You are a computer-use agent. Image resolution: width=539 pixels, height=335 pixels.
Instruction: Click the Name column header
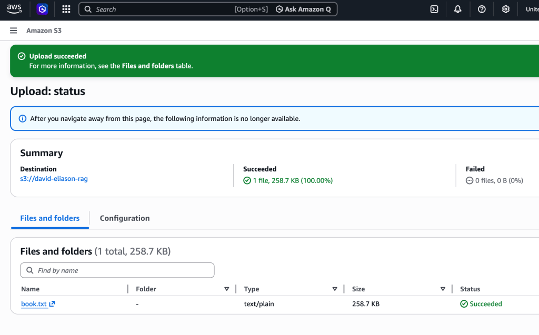(30, 289)
